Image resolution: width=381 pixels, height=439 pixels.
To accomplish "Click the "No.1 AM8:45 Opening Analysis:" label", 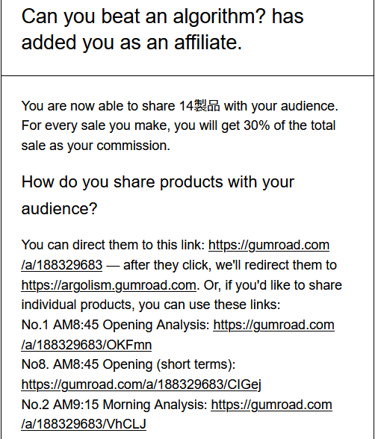I will [x=115, y=325].
